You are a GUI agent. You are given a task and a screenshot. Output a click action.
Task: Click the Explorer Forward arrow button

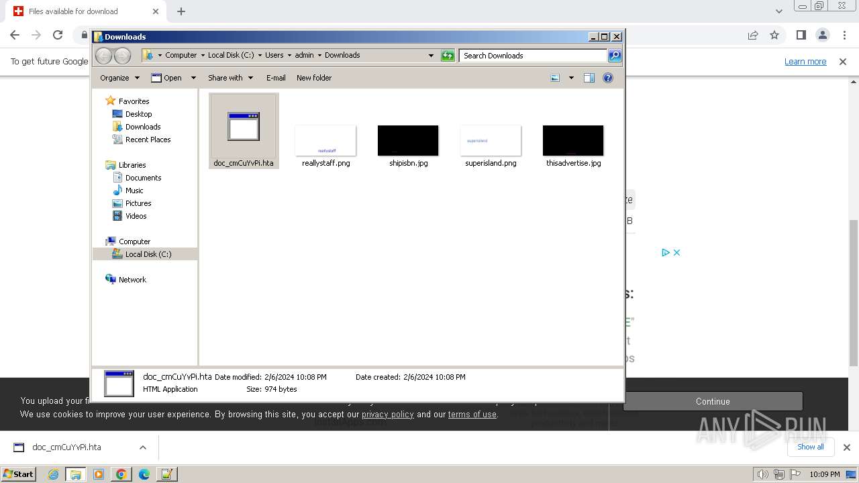point(122,56)
